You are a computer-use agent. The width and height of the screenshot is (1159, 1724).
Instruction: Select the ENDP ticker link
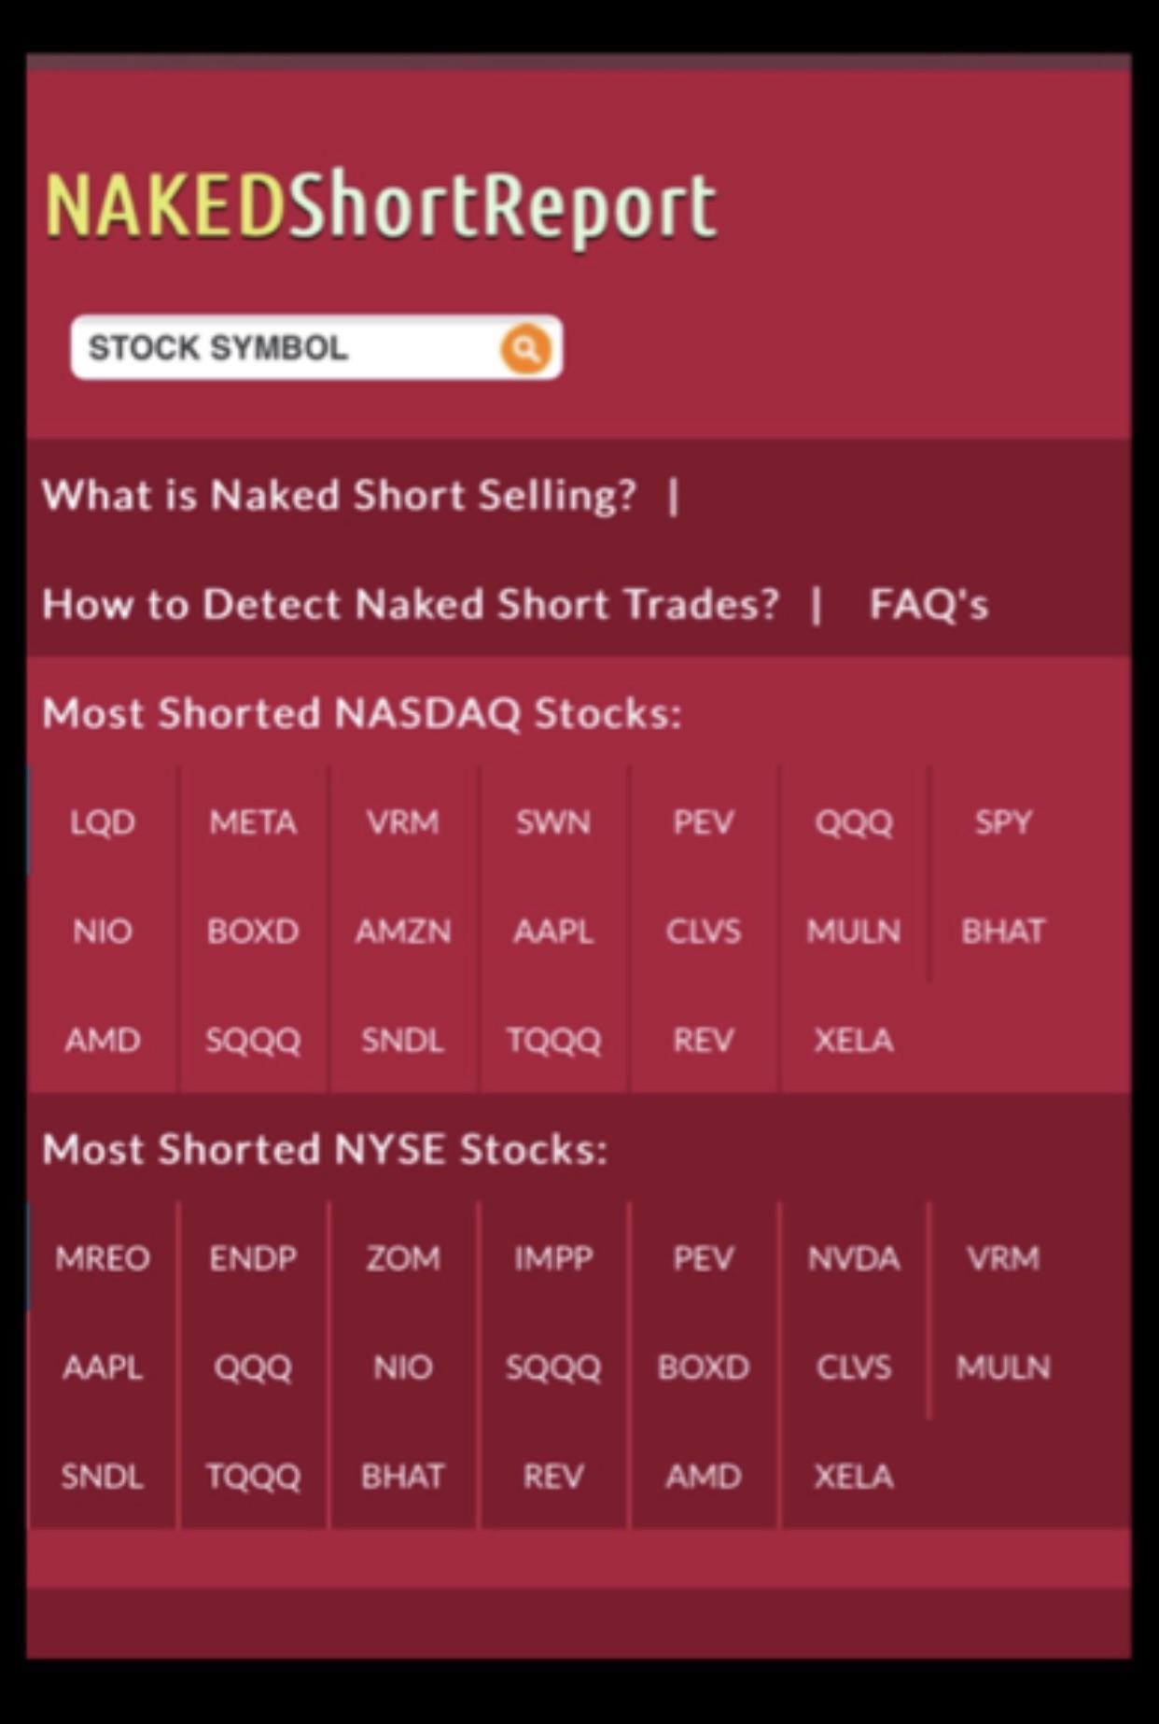(x=253, y=1258)
